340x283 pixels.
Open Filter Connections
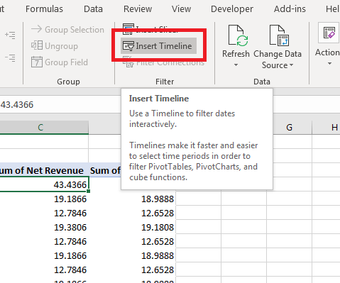[163, 63]
